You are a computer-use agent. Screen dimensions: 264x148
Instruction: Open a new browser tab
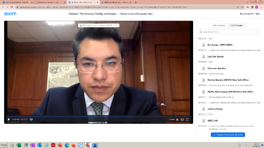click(136, 2)
